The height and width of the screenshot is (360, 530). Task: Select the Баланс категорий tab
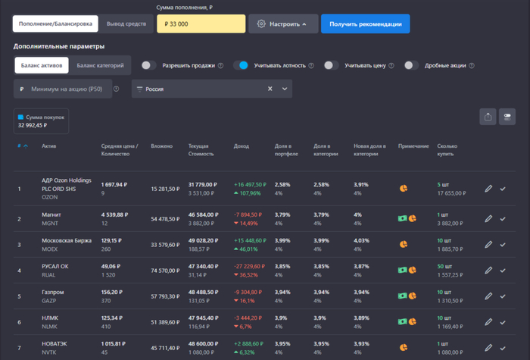tap(100, 66)
